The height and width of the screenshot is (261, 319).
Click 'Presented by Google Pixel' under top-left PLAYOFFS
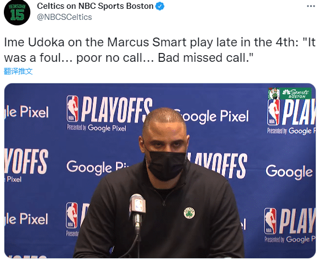[x=97, y=128]
